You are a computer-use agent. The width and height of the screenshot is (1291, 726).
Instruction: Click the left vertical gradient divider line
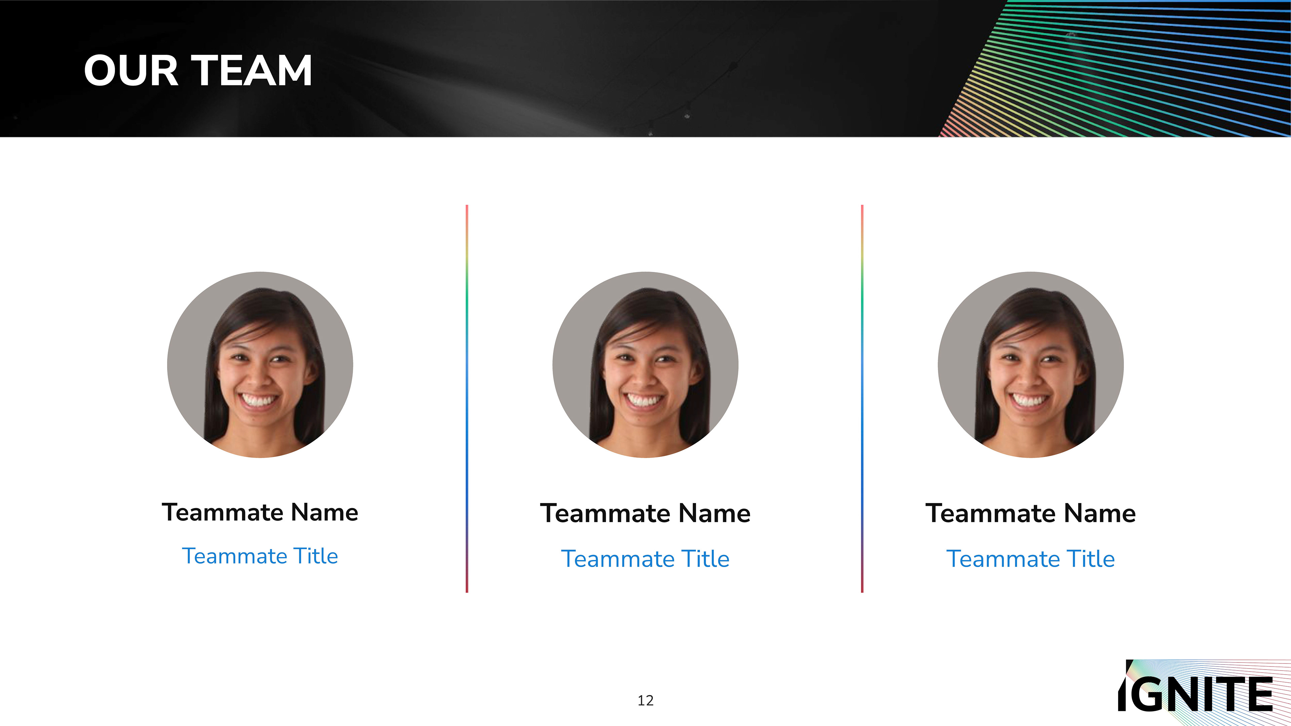click(467, 398)
